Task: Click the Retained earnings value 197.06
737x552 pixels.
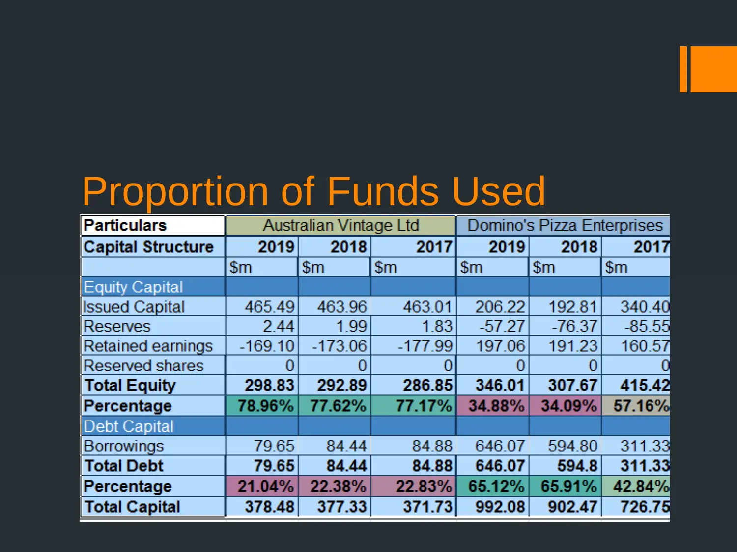Action: pos(500,346)
